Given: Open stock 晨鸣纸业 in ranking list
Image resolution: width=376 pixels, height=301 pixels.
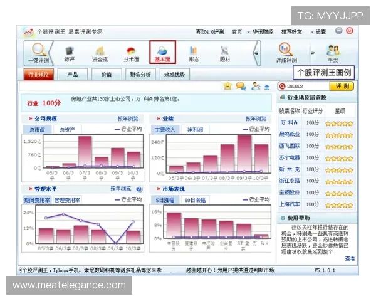Looking at the screenshot, I should click(x=290, y=134).
